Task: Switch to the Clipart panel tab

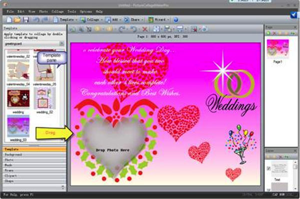Action: pos(34,175)
